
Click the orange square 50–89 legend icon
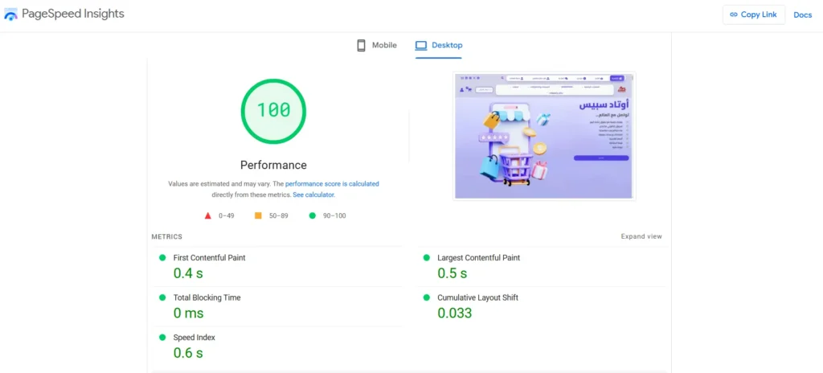(258, 215)
